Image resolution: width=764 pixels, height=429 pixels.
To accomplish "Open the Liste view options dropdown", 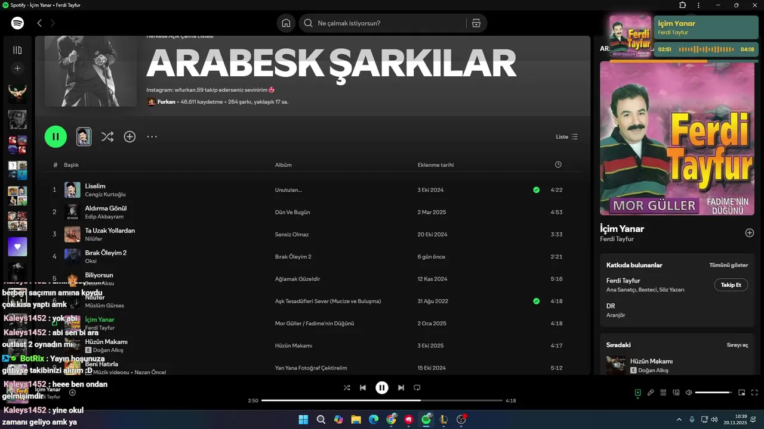I will tap(567, 136).
